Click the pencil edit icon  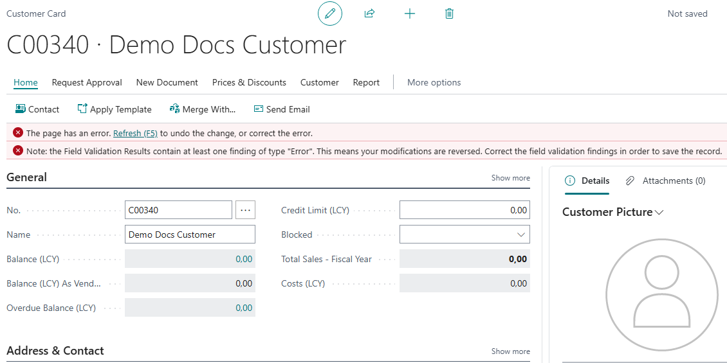[x=329, y=14]
